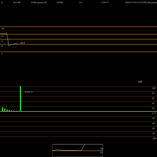Screen dimensions: 157x157
Task: Click the -80 label on MR axis
Action: click(153, 133)
